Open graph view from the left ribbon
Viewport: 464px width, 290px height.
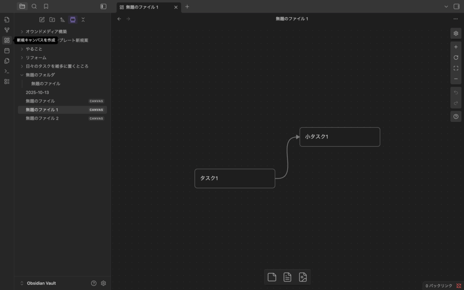pyautogui.click(x=7, y=30)
